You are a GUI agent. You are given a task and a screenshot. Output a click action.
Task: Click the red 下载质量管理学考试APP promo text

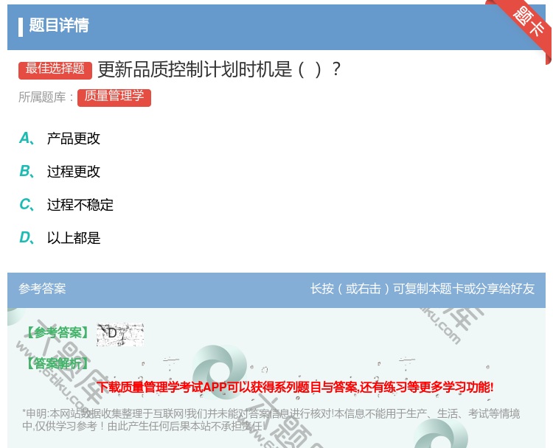(x=295, y=387)
